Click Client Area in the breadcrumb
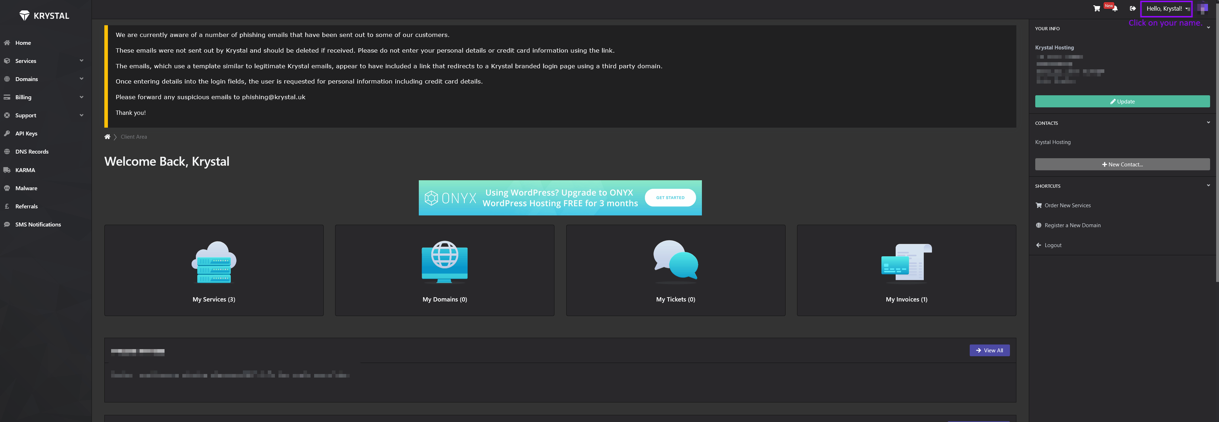Image resolution: width=1219 pixels, height=422 pixels. tap(134, 137)
